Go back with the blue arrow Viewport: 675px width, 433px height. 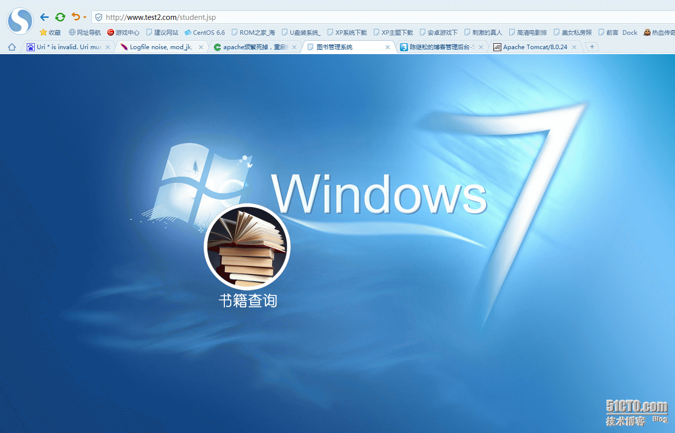click(x=44, y=17)
